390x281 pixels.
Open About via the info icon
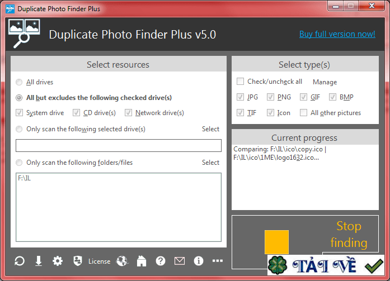click(x=199, y=261)
